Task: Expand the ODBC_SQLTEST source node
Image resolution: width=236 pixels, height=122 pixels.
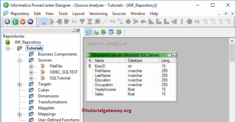Action: pos(31,72)
